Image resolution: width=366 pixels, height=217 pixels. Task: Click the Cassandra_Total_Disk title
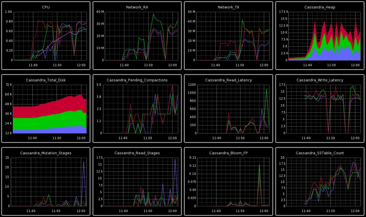click(46, 80)
